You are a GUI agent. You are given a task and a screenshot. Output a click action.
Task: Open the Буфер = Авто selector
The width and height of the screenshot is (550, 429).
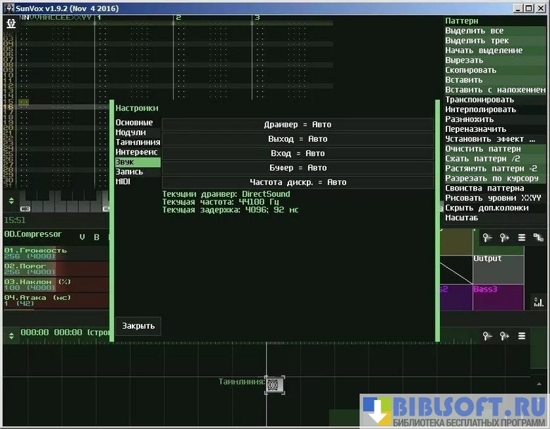pyautogui.click(x=298, y=168)
